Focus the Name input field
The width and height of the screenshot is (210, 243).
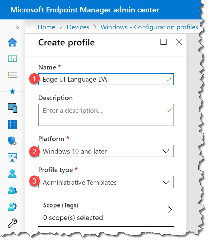(106, 79)
